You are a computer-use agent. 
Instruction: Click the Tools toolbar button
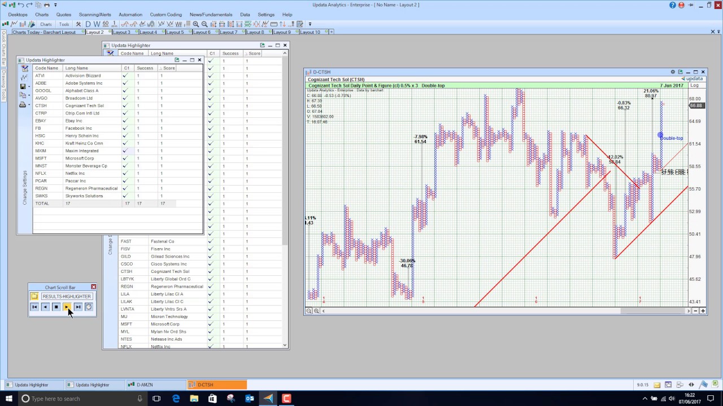point(64,24)
